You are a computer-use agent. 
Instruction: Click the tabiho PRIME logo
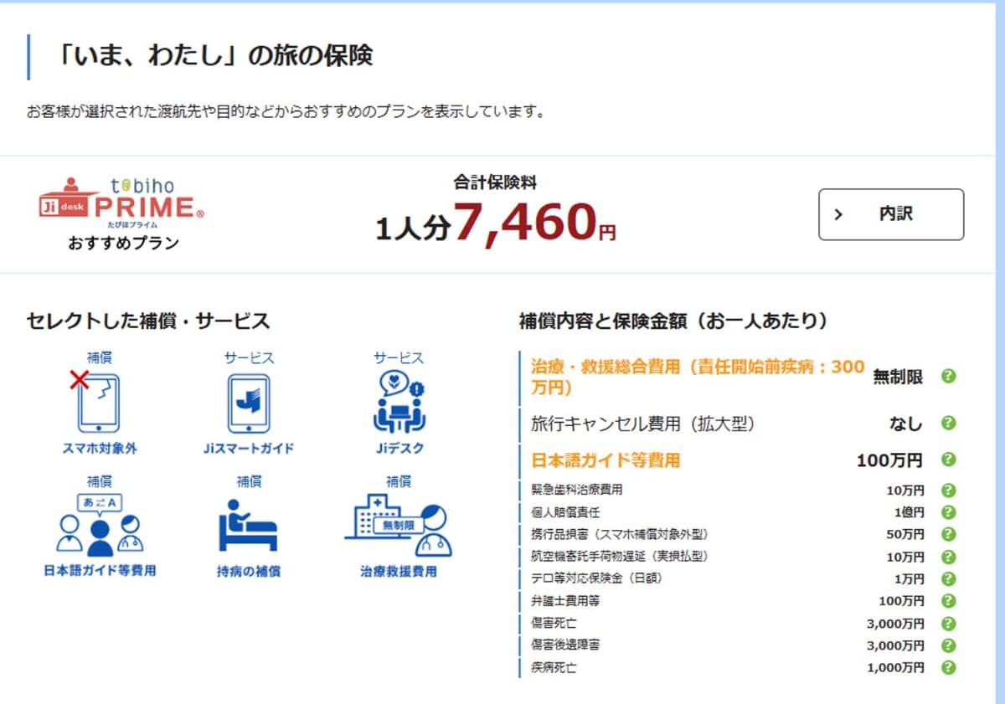click(x=121, y=203)
